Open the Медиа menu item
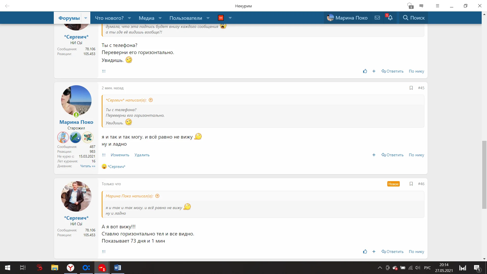This screenshot has height=274, width=487. pos(146,18)
